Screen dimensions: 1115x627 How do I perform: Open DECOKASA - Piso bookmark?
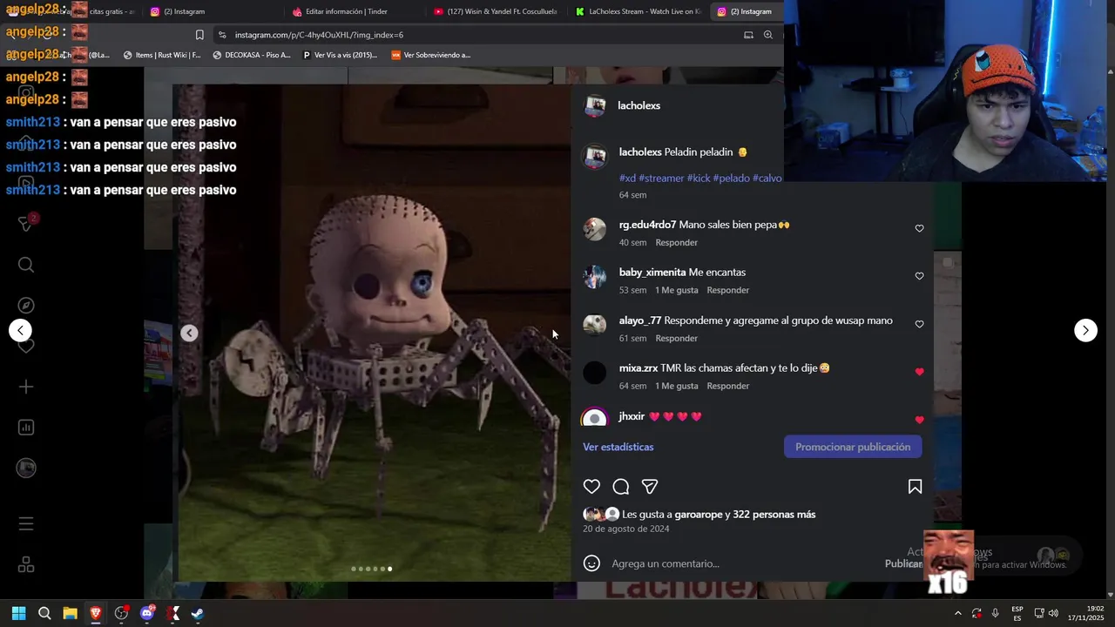(252, 55)
